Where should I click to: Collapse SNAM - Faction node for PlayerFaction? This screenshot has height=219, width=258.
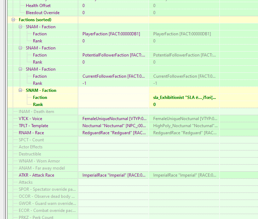(x=20, y=27)
